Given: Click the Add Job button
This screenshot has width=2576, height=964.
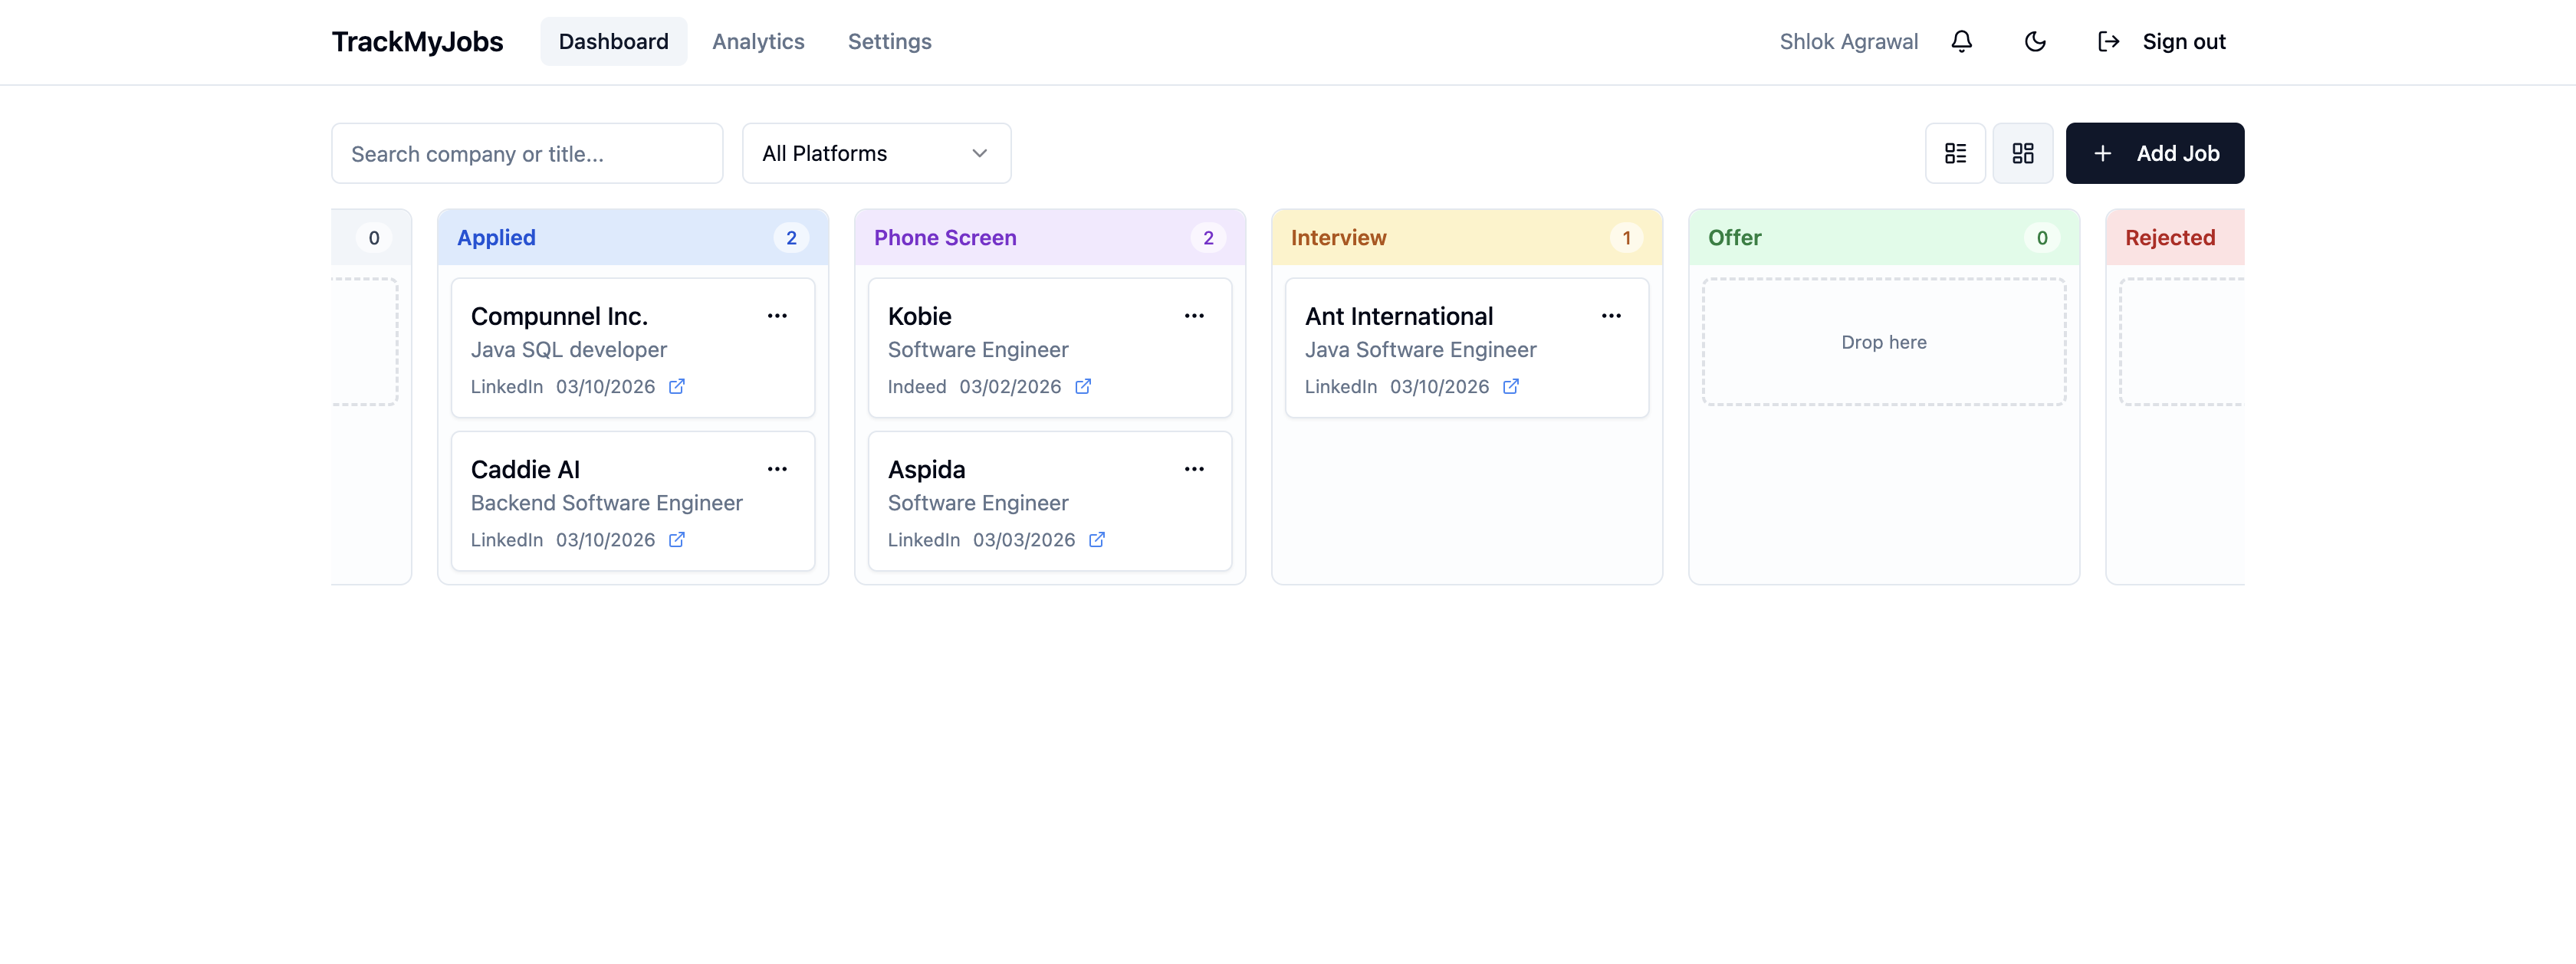Looking at the screenshot, I should (2155, 153).
